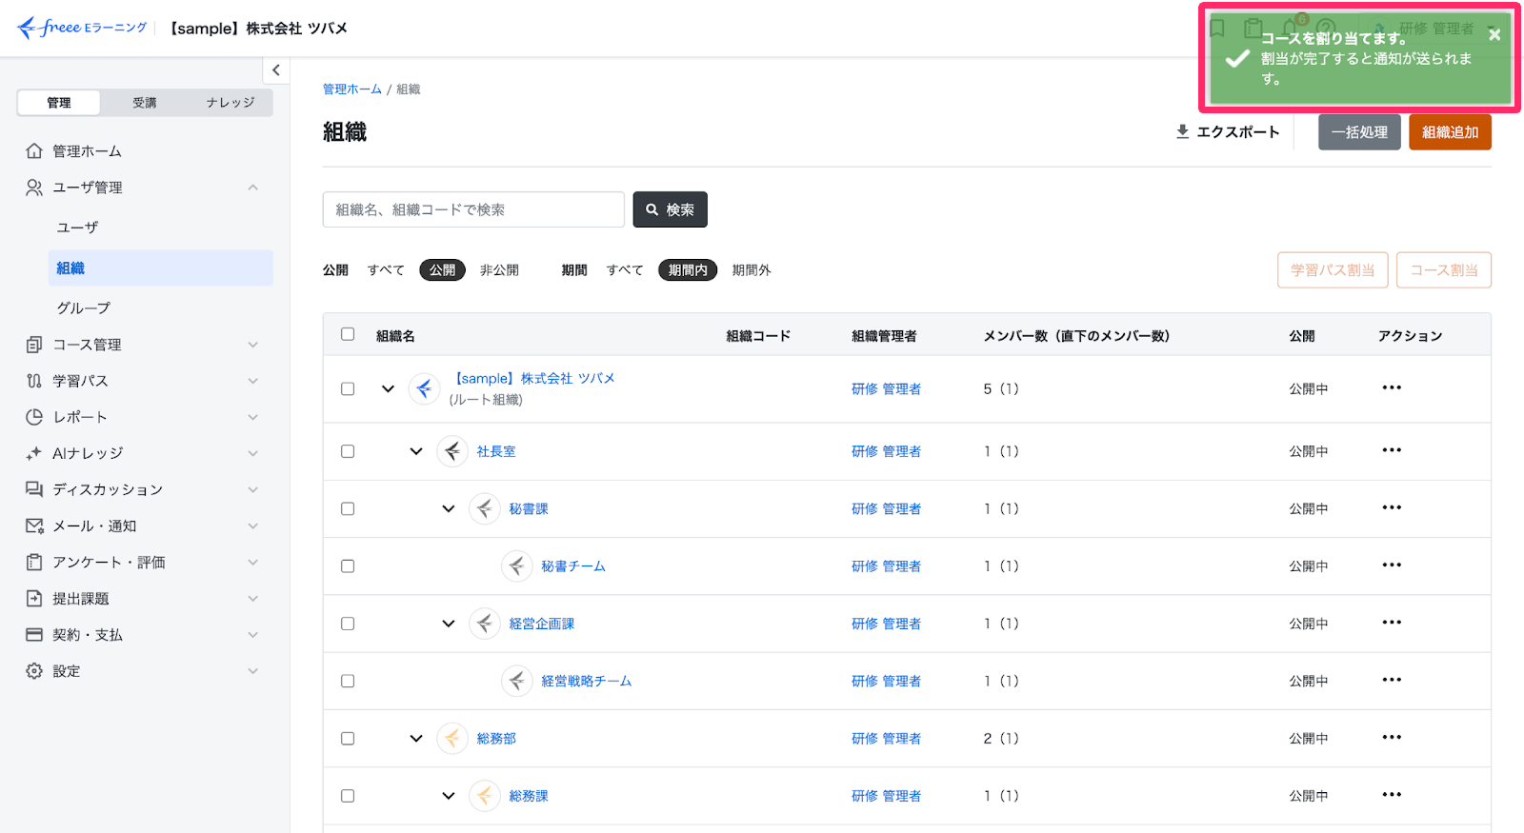Click the 提出課題 upload icon
The image size is (1524, 833).
[34, 598]
